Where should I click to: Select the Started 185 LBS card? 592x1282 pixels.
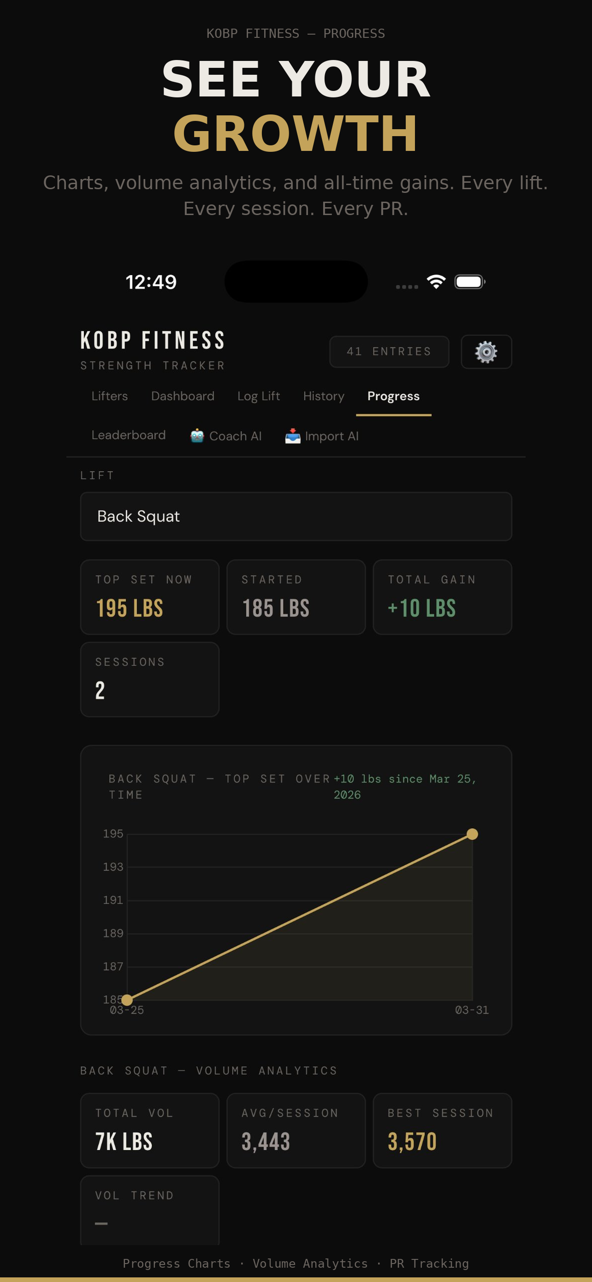click(296, 597)
